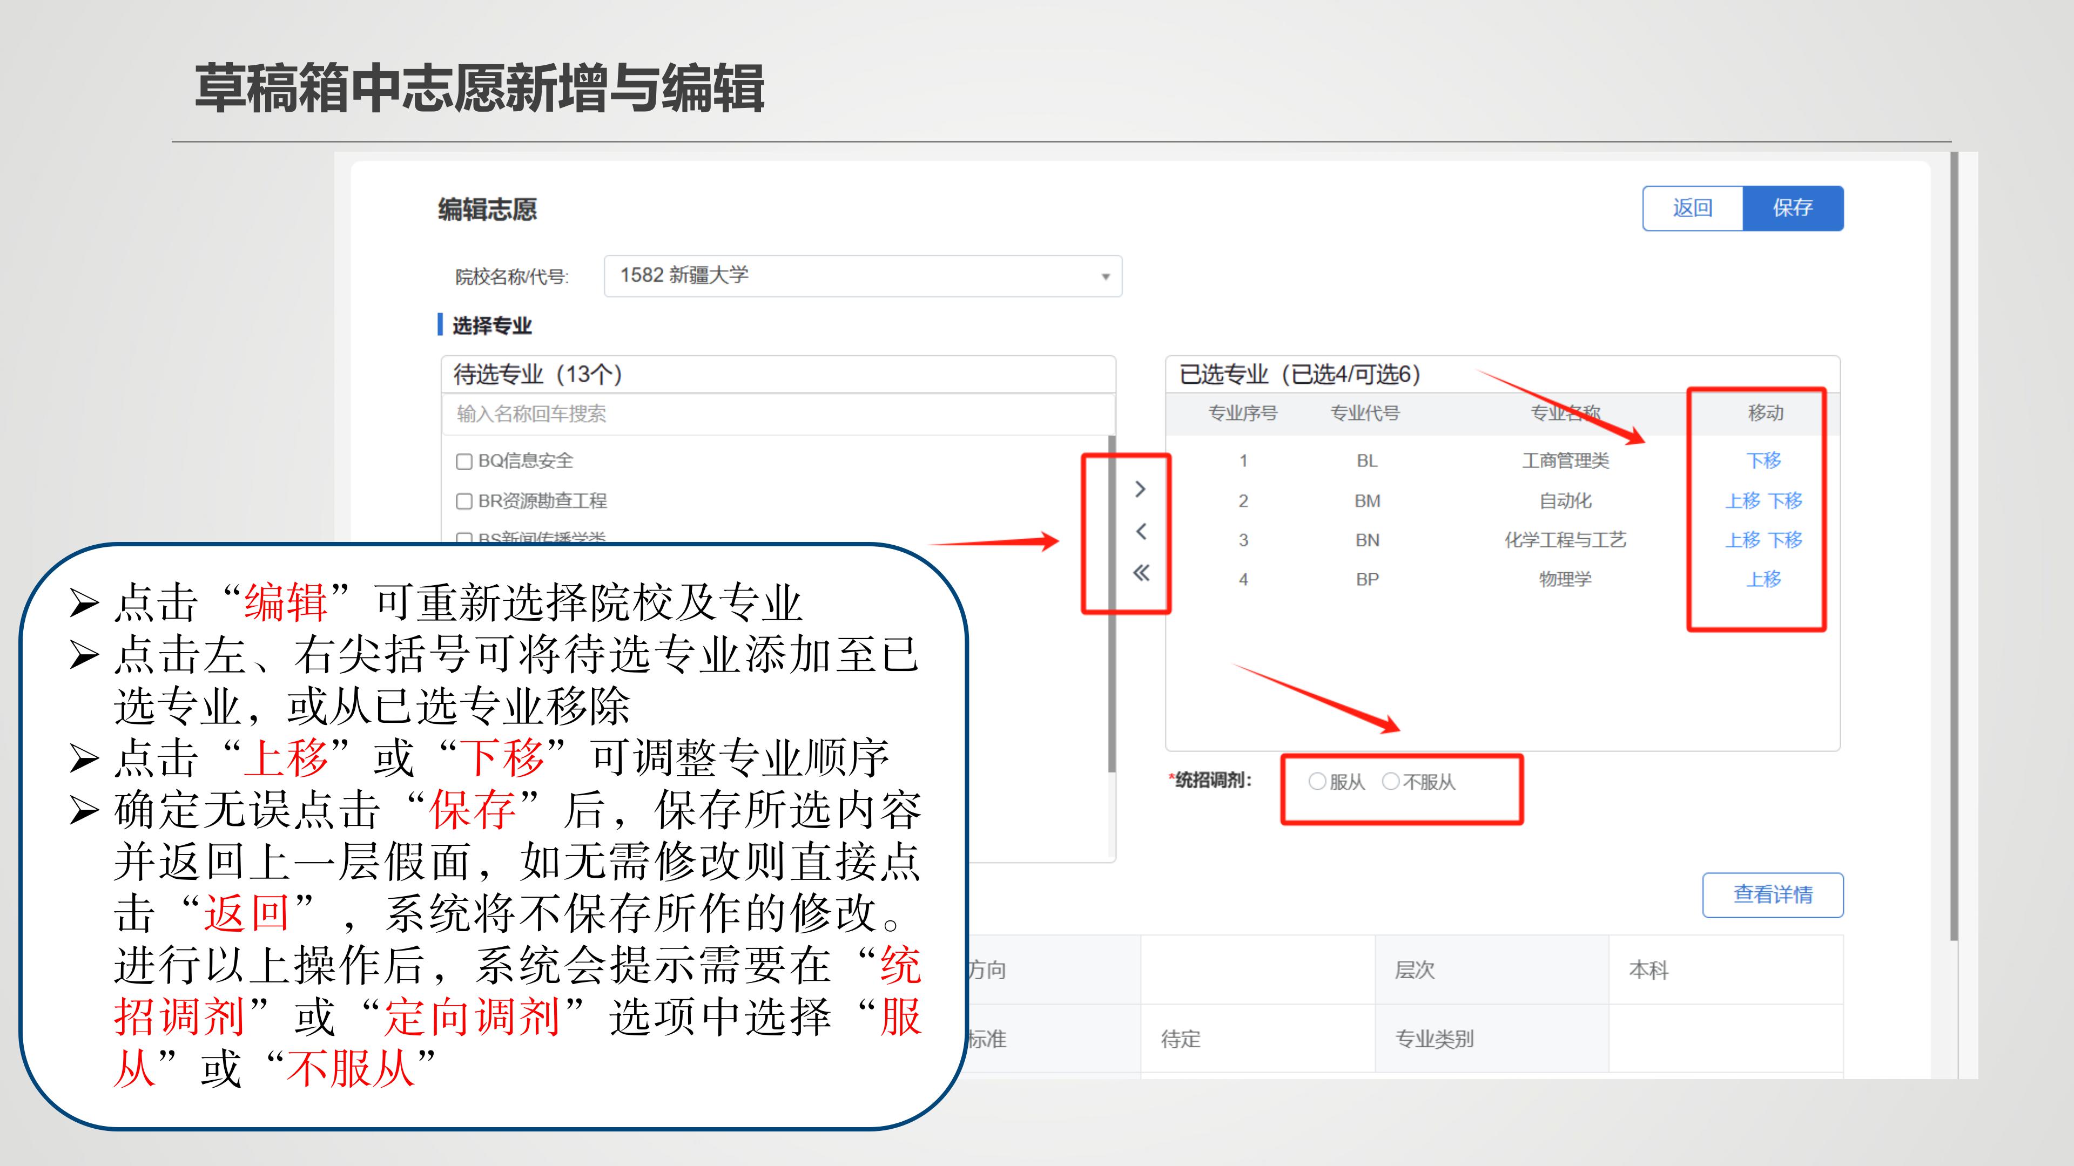Viewport: 2074px width, 1166px height.
Task: Click the 待选专业（13个） heading
Action: pos(538,374)
